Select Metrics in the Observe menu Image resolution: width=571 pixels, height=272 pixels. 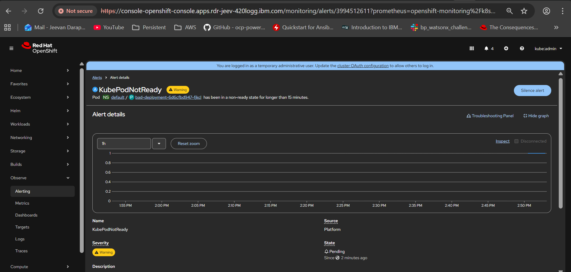(22, 203)
